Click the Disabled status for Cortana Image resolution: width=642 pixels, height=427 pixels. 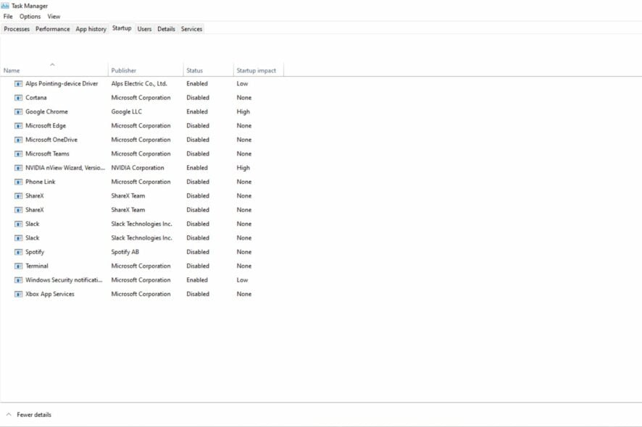click(x=198, y=98)
